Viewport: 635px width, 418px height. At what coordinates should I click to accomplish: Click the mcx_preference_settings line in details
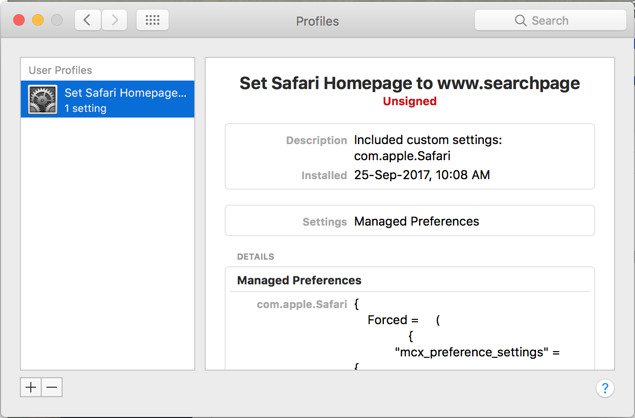tap(477, 352)
